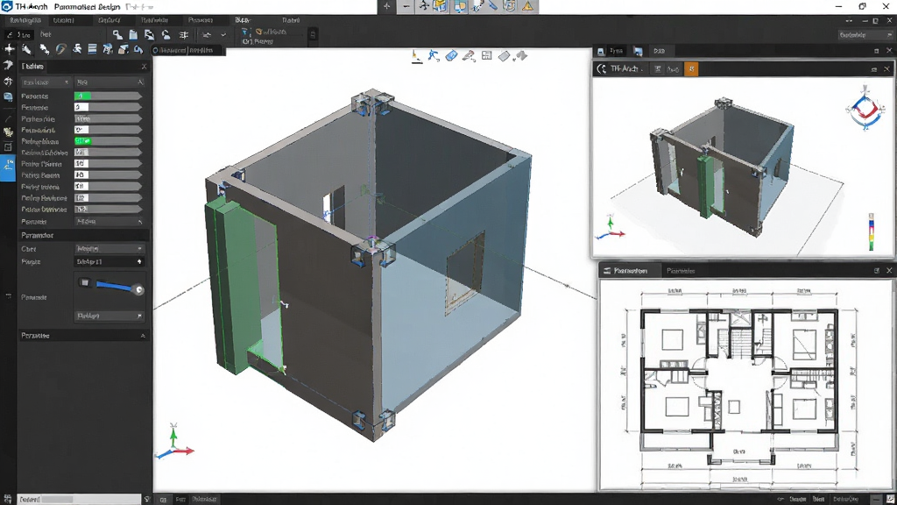Viewport: 897px width, 505px height.
Task: Click the grid table icon above the 3D viewport
Action: pos(486,55)
